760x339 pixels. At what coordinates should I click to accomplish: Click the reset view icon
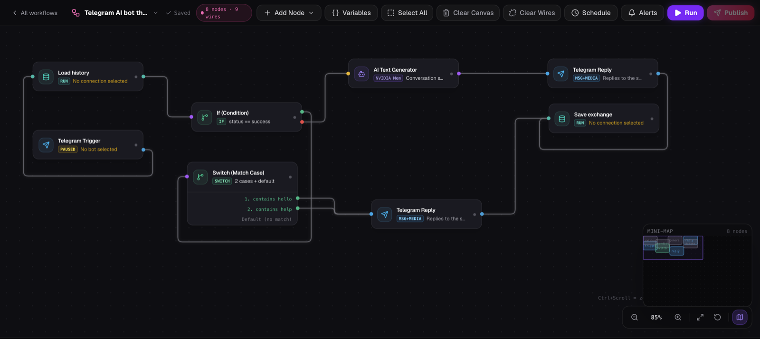click(717, 317)
